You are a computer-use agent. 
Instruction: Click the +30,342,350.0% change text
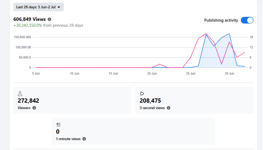point(28,25)
